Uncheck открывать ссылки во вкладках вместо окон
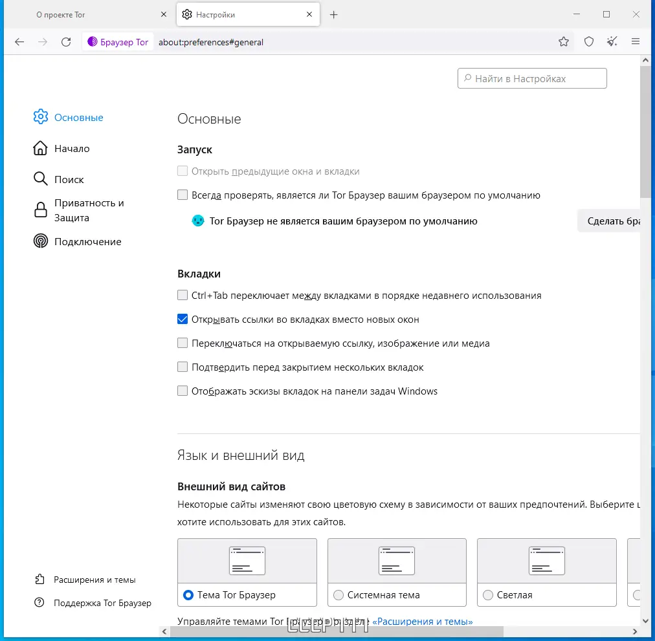Image resolution: width=655 pixels, height=641 pixels. click(183, 319)
